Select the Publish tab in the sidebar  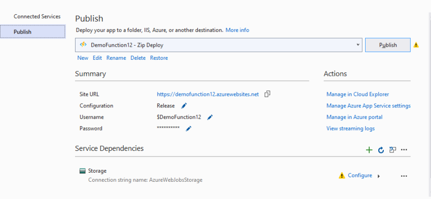(33, 31)
